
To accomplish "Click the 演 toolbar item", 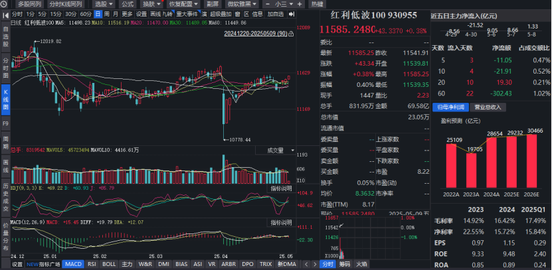I will pos(204,15).
